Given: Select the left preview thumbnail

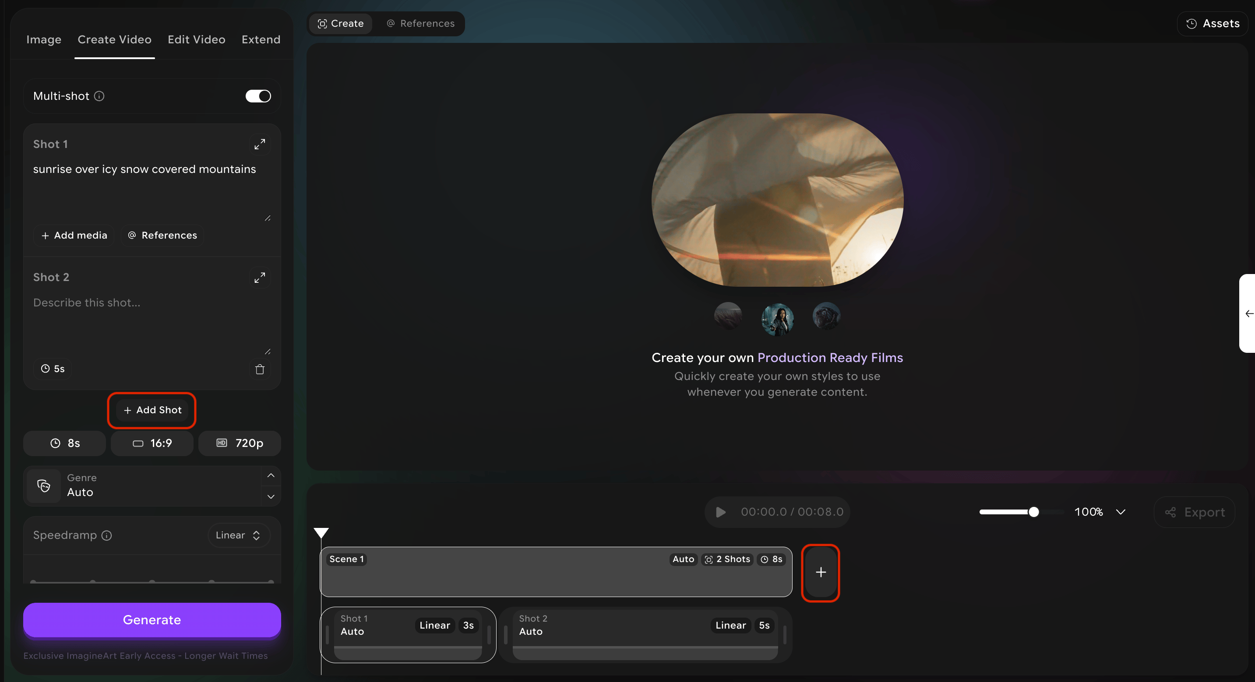Looking at the screenshot, I should [728, 316].
